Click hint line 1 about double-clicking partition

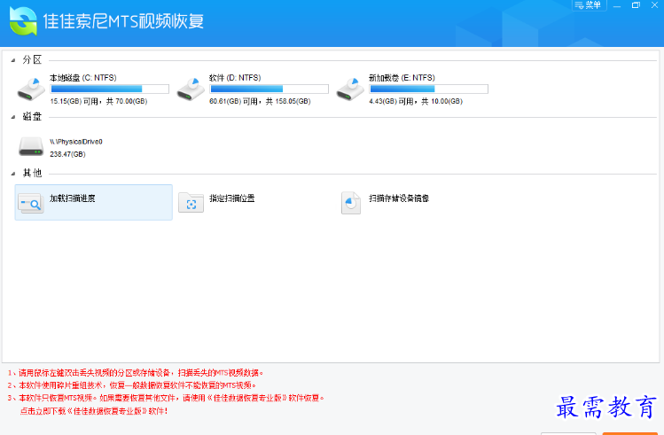[x=136, y=373]
